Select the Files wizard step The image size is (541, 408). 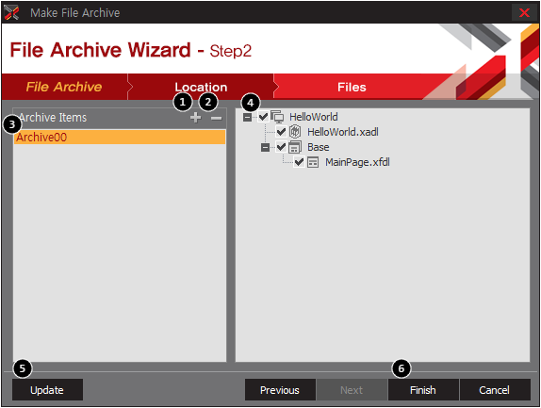(352, 87)
